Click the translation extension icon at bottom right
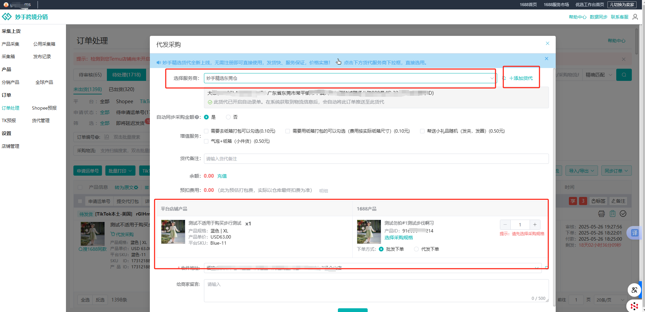The width and height of the screenshot is (645, 312). [634, 290]
